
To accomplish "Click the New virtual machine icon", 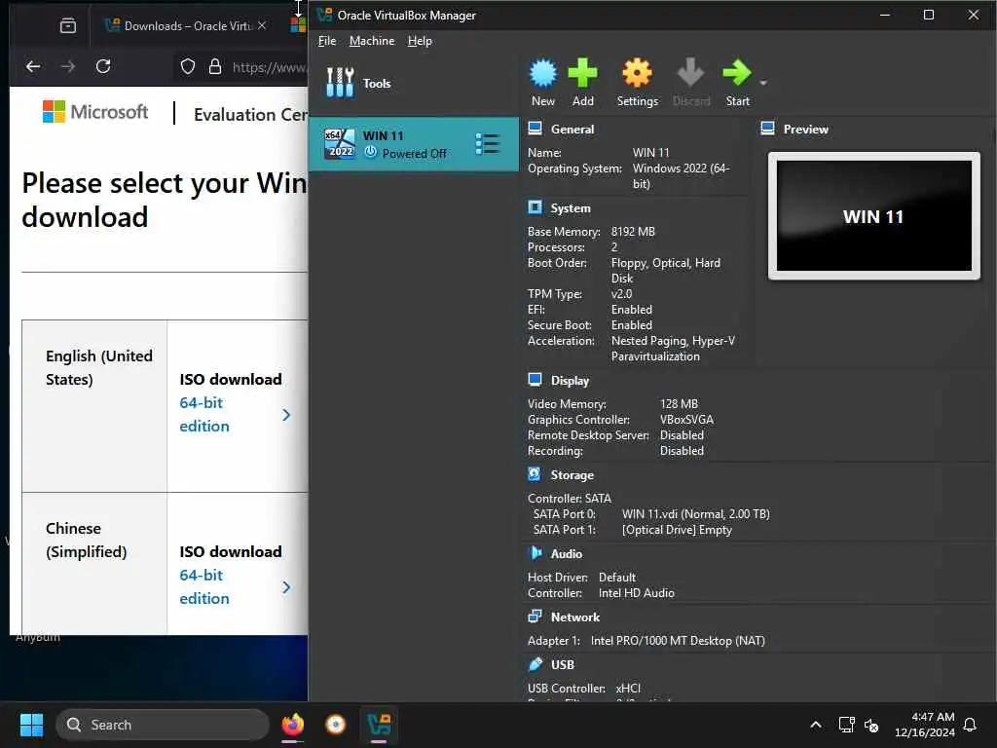I will [543, 73].
